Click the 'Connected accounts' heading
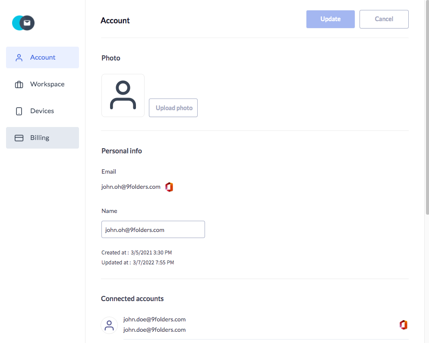This screenshot has height=343, width=429. tap(132, 299)
